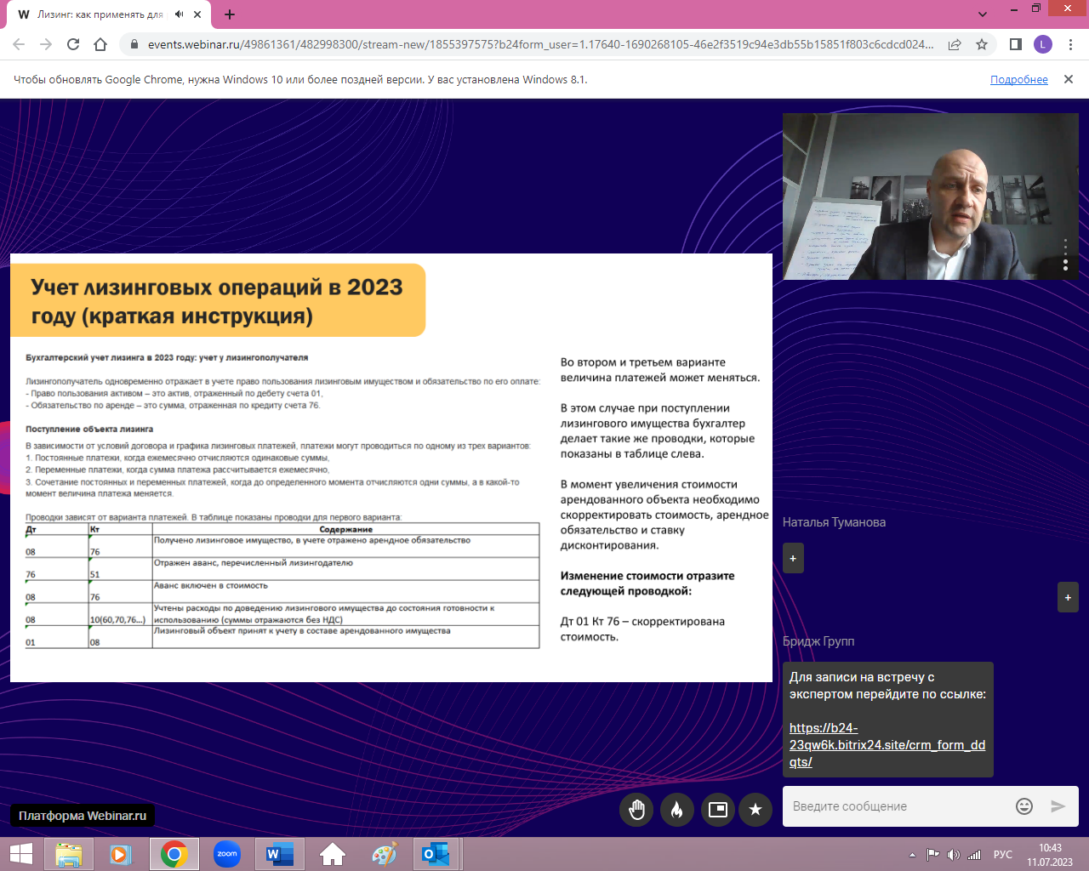Open the emoji picker in chat

(x=1024, y=806)
